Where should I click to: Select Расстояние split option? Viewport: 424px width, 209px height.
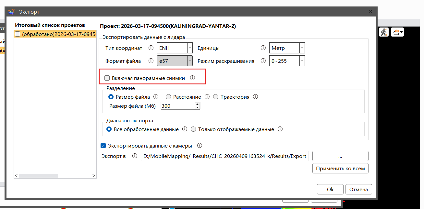pos(168,97)
